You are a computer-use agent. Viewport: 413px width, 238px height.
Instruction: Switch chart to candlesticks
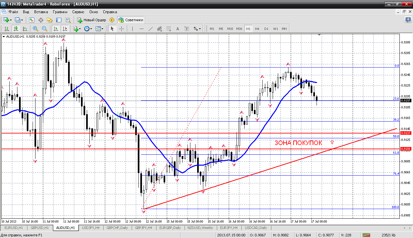(x=15, y=29)
